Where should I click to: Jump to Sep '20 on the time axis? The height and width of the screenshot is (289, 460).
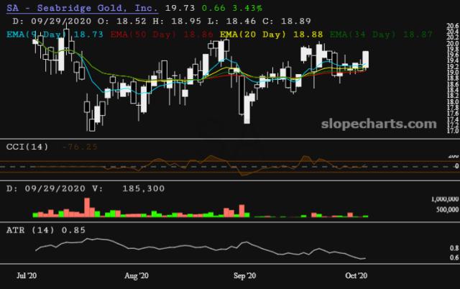coord(245,275)
